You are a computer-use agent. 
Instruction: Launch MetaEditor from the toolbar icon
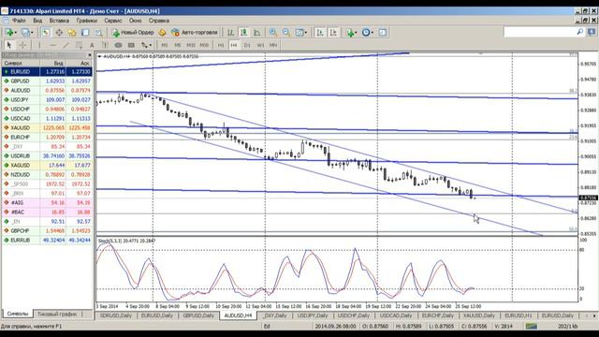pyautogui.click(x=162, y=33)
